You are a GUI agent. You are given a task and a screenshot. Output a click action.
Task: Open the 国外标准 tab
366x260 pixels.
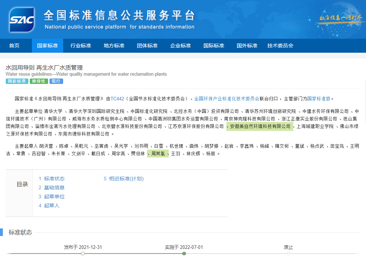(x=247, y=46)
